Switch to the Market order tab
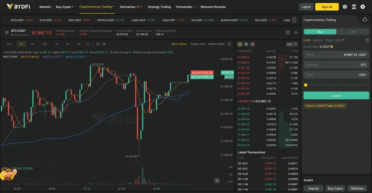Viewport: 372px width, 193px height. coord(318,40)
